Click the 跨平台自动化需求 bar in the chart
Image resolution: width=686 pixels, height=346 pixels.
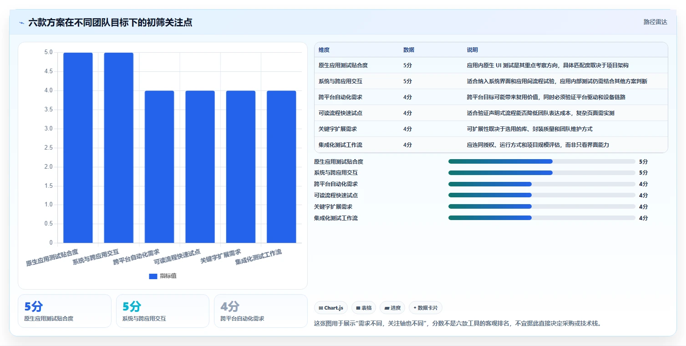tap(159, 167)
